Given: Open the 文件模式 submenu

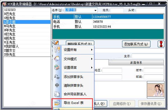Looking at the screenshot, I should (73, 59).
